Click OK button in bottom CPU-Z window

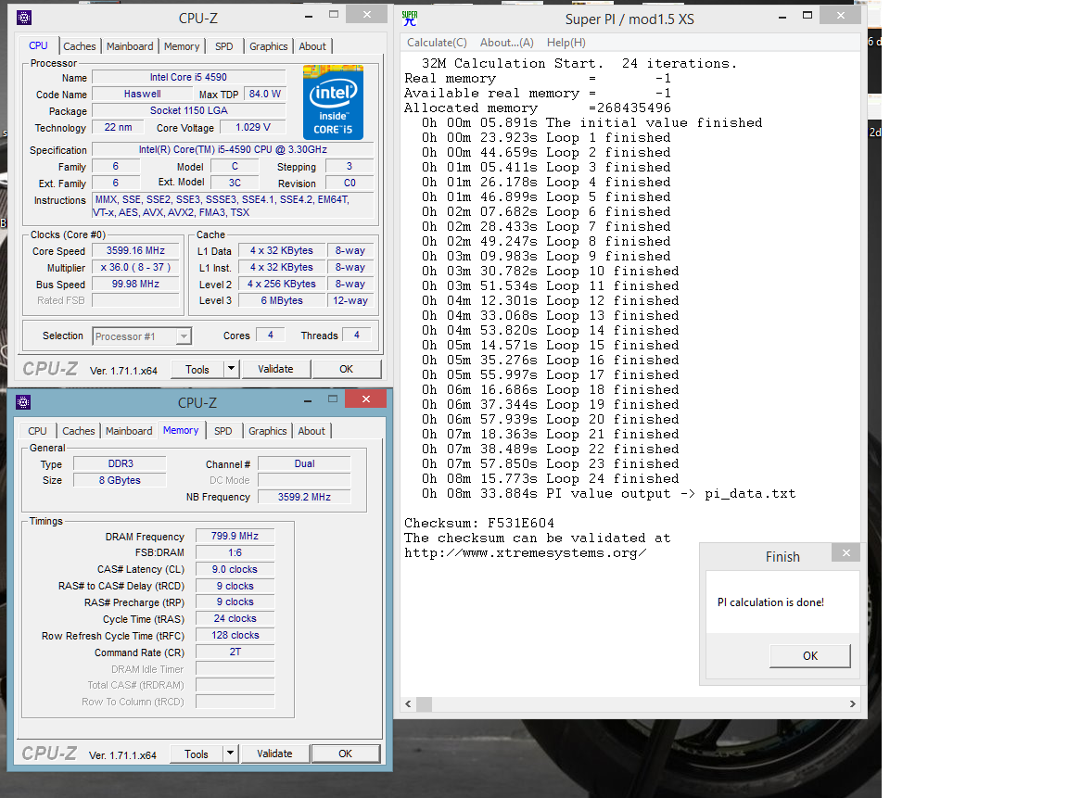[x=345, y=754]
